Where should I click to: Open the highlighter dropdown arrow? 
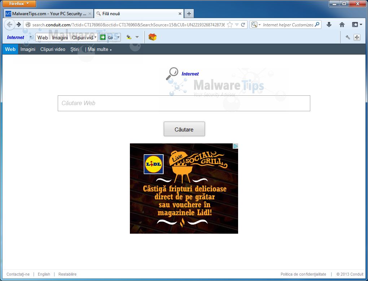(x=137, y=37)
